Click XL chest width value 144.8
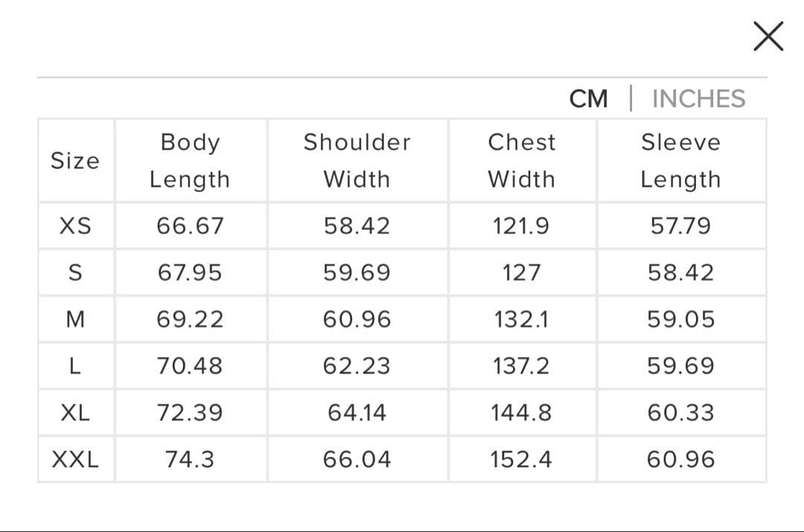Viewport: 804px width, 532px height. pyautogui.click(x=521, y=412)
